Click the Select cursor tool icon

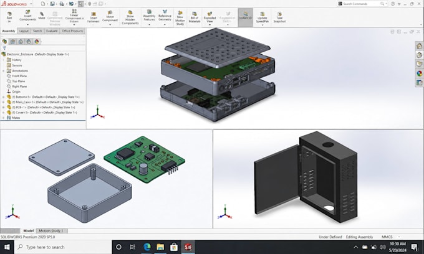pyautogui.click(x=81, y=4)
